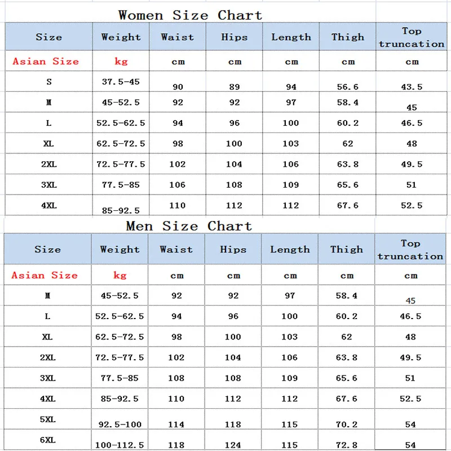Image resolution: width=451 pixels, height=451 pixels.
Task: Click the Men Size Chart title
Action: (x=189, y=226)
